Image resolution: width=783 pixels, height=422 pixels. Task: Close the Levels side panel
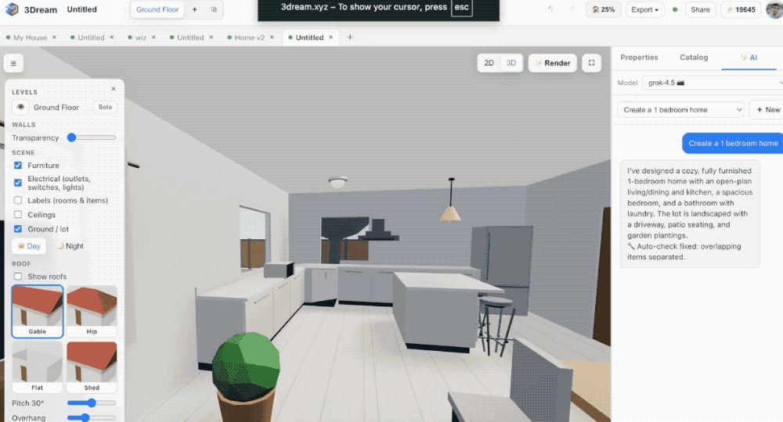pos(114,88)
